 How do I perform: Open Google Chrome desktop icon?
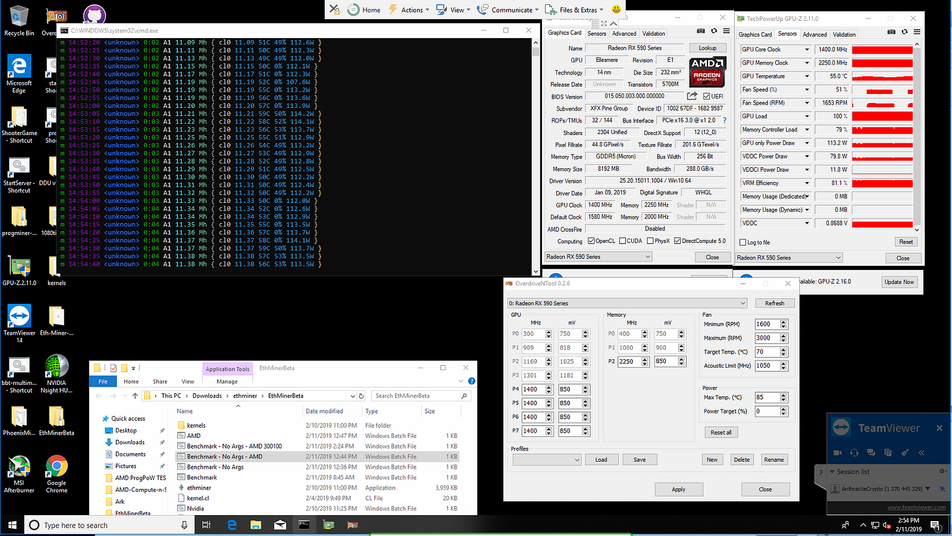57,474
